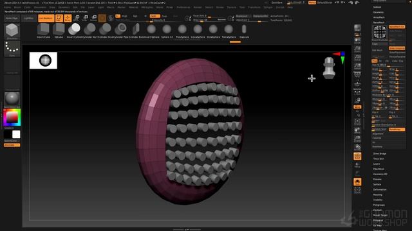This screenshot has width=412, height=231.
Task: Select the white color swatch
Action: 16,134
